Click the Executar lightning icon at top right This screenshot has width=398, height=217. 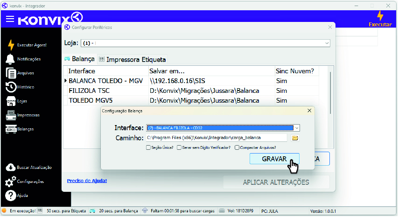(380, 16)
